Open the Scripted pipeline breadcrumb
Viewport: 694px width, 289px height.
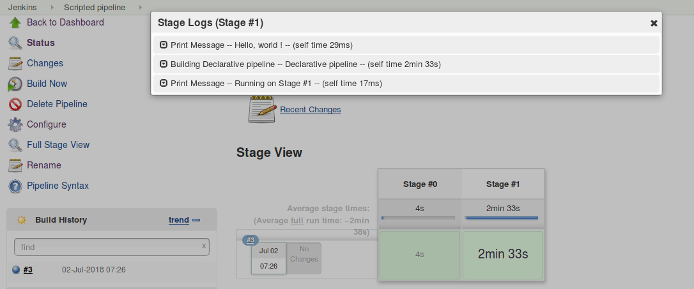point(95,8)
